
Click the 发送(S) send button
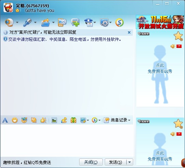point(116,162)
